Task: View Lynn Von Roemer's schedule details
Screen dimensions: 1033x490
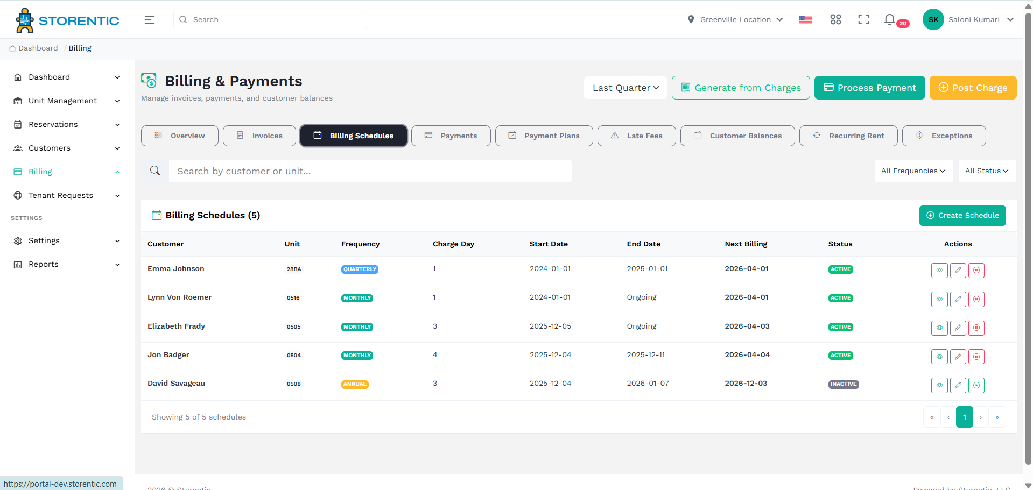Action: point(939,299)
